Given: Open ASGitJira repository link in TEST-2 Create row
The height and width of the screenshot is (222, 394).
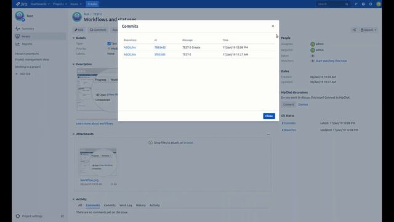Looking at the screenshot, I should pyautogui.click(x=130, y=47).
